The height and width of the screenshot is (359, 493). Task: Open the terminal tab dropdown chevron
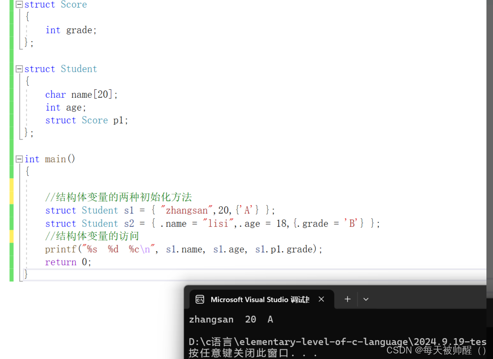click(366, 299)
